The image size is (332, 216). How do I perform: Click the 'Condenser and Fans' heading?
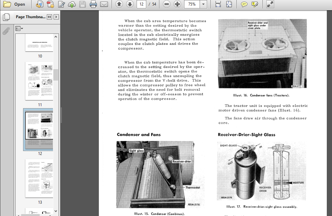[x=139, y=134]
